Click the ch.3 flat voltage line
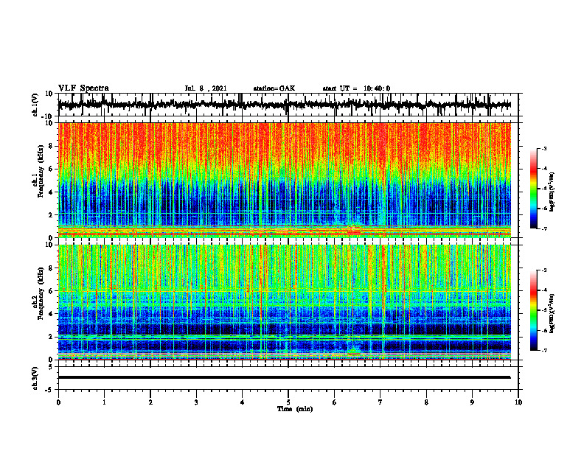This screenshot has width=584, height=451. [x=284, y=377]
